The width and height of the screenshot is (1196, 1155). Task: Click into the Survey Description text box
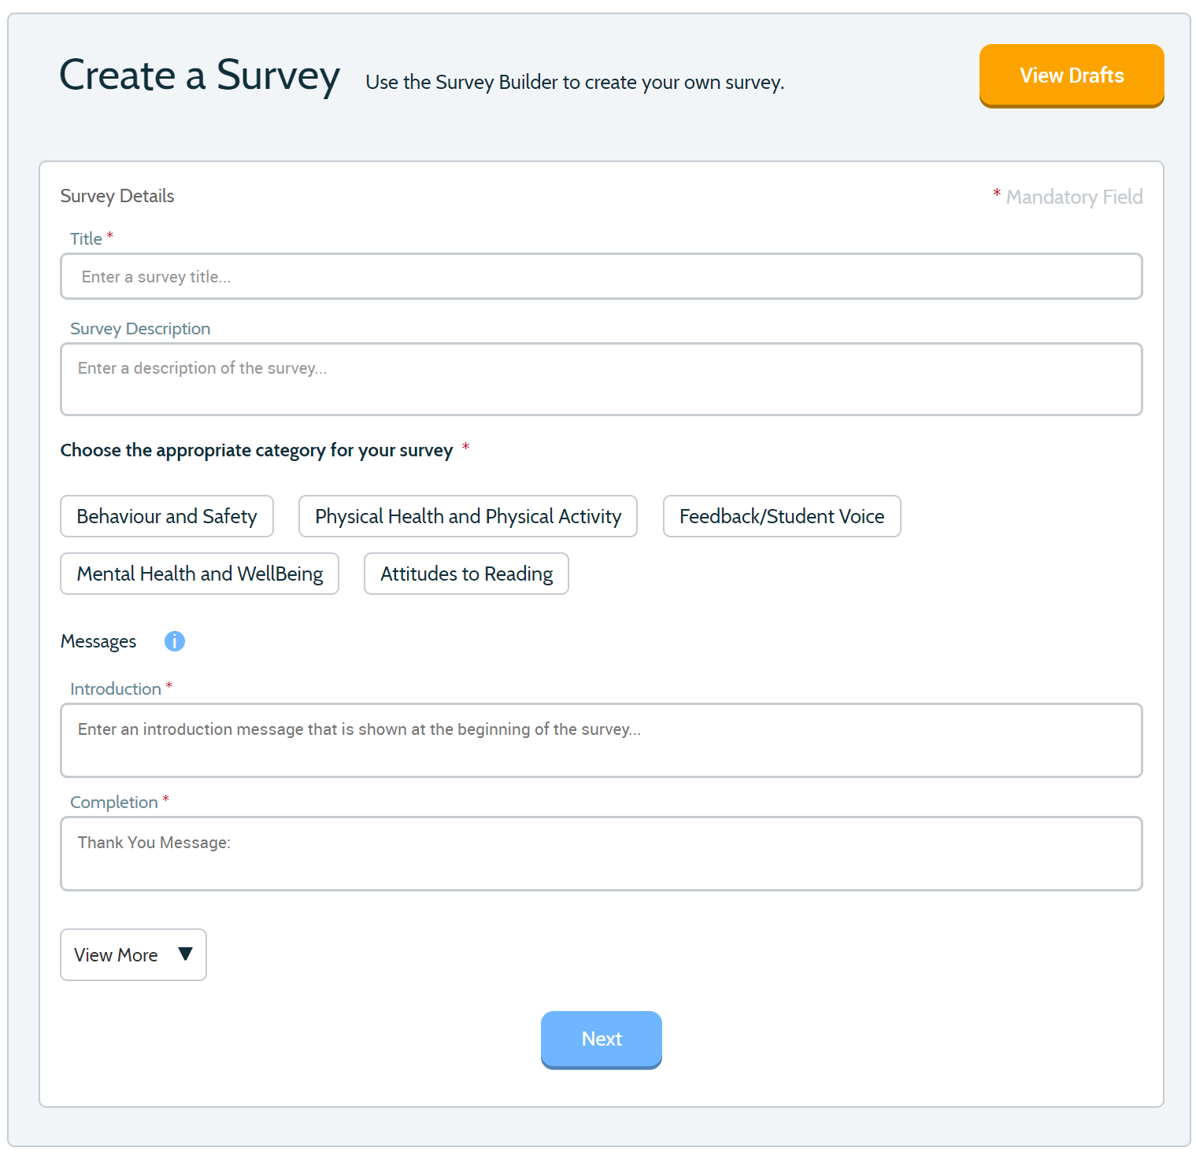pyautogui.click(x=602, y=379)
